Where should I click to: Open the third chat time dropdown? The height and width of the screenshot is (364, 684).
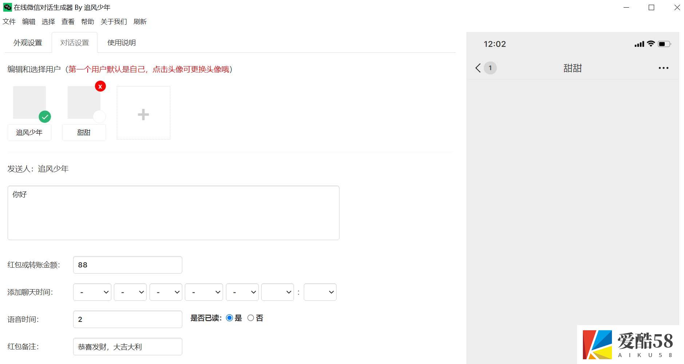coord(166,292)
